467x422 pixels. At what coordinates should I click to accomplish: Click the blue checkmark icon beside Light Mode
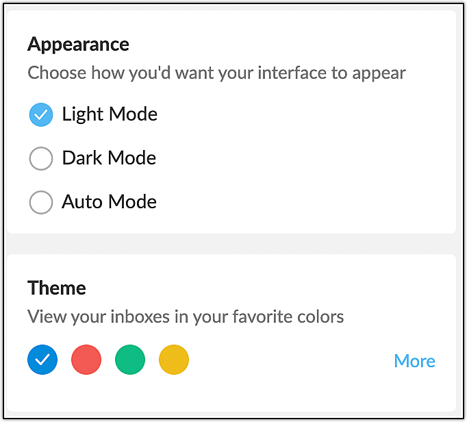tap(41, 115)
